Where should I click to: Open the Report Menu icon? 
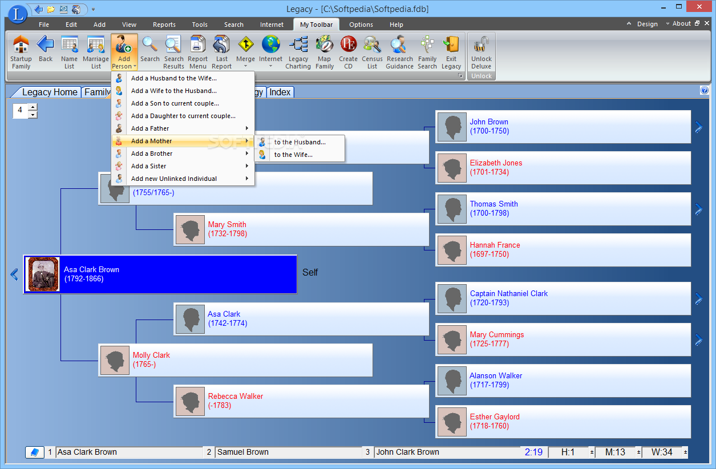point(198,52)
